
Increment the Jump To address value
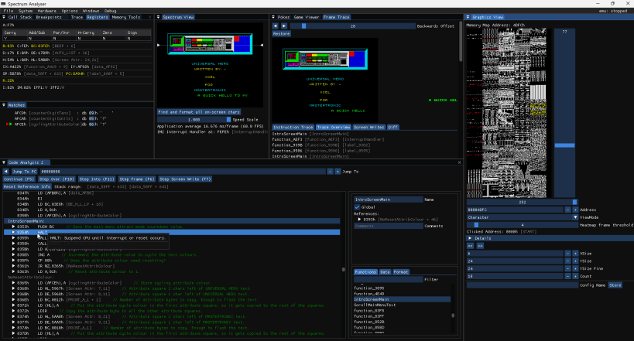[x=338, y=172]
